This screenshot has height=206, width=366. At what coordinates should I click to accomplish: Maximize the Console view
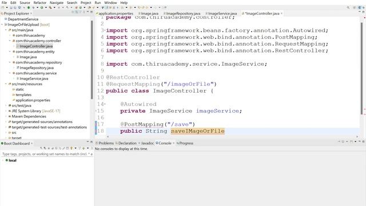click(364, 141)
